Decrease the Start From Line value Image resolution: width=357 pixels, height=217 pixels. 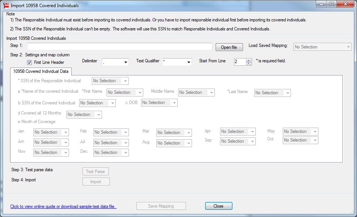point(249,64)
